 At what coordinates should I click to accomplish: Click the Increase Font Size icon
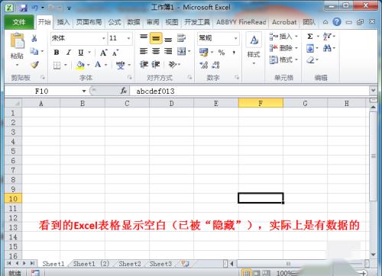coord(103,53)
